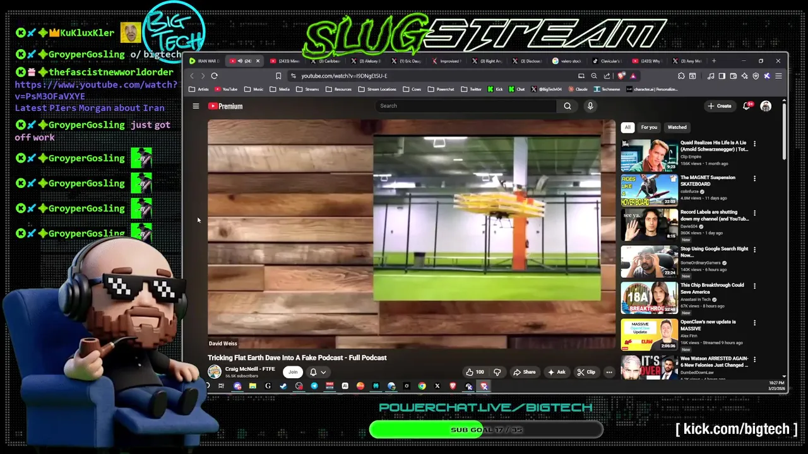Like the video thumbs up
This screenshot has width=808, height=454.
click(475, 372)
